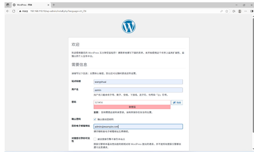Image resolution: width=254 pixels, height=152 pixels.
Task: Open the browser profile avatar
Action: 240,11
